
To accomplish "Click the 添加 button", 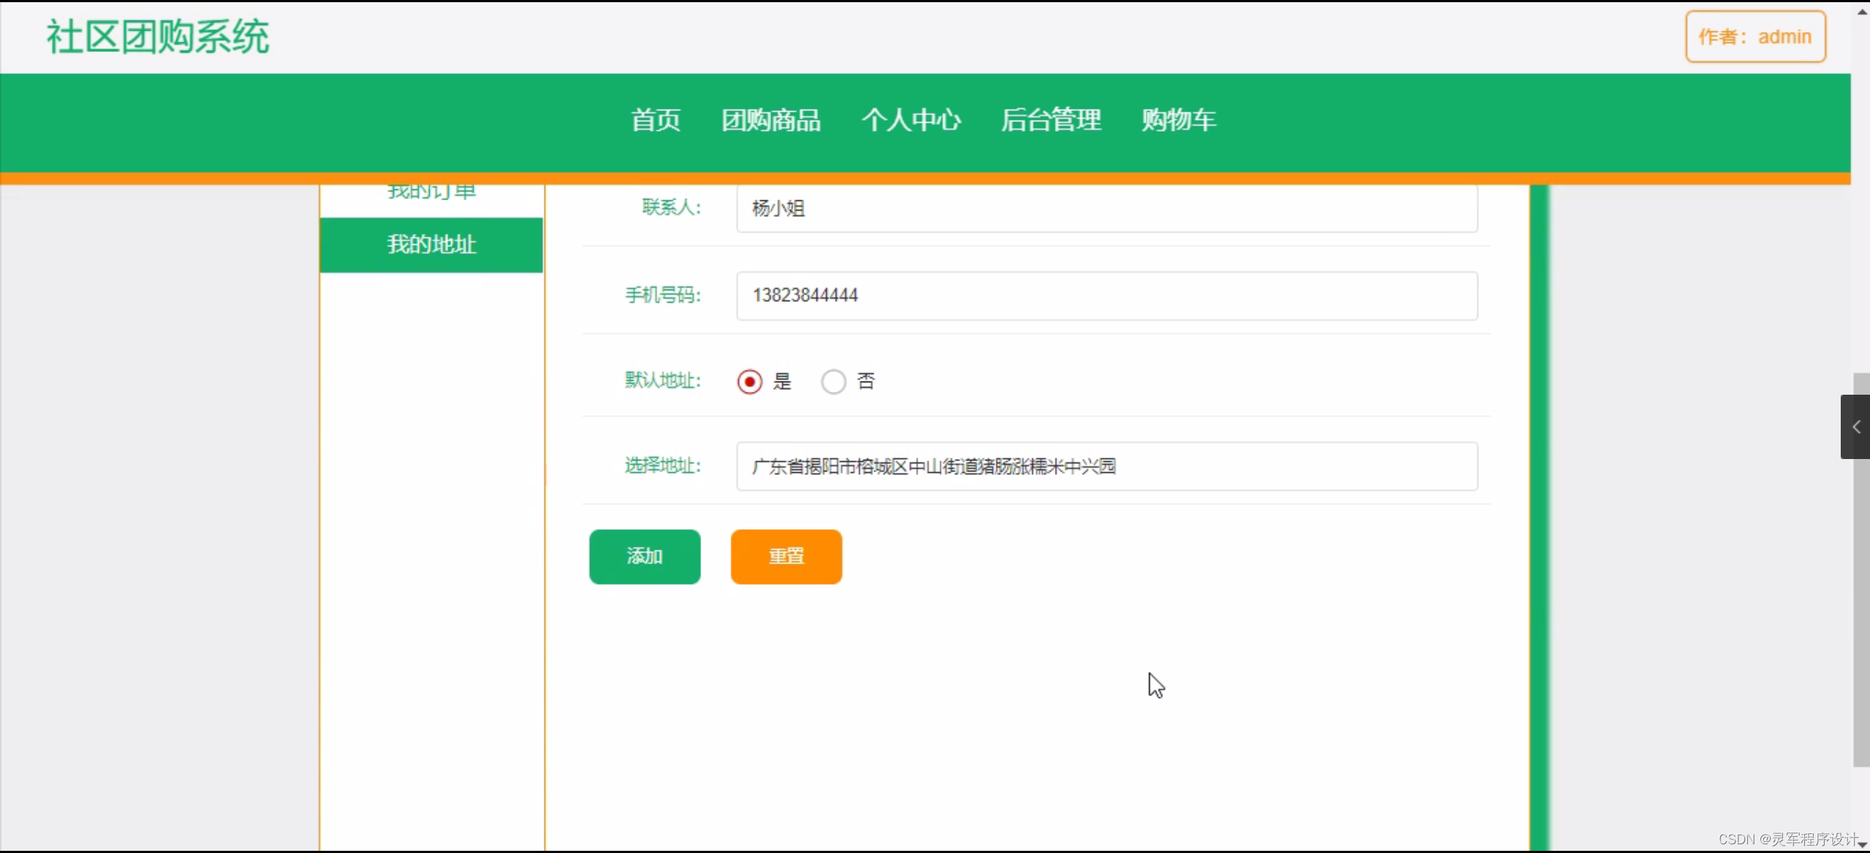I will pos(644,556).
